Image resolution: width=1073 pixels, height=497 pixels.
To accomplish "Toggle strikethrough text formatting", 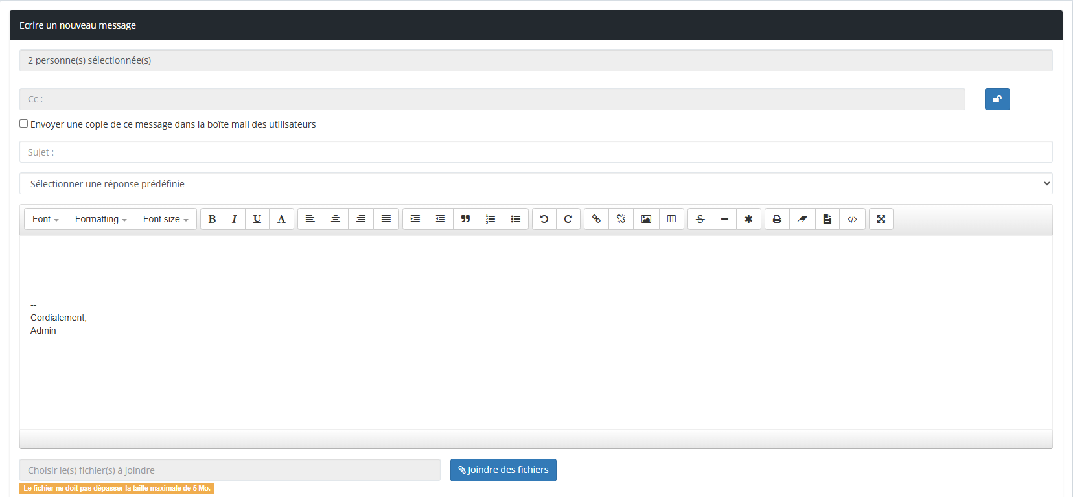I will [x=700, y=219].
